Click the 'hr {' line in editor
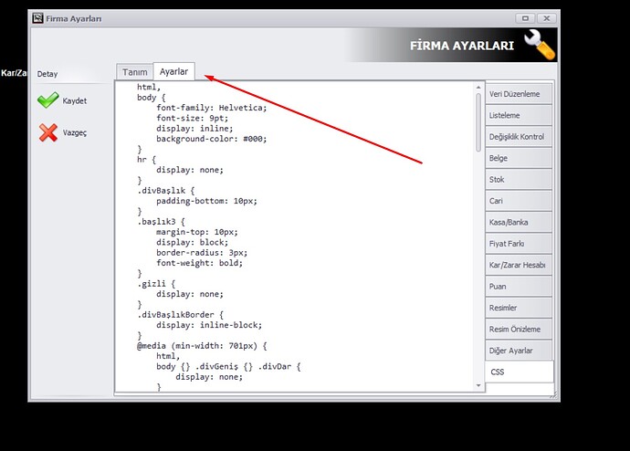 [x=146, y=160]
